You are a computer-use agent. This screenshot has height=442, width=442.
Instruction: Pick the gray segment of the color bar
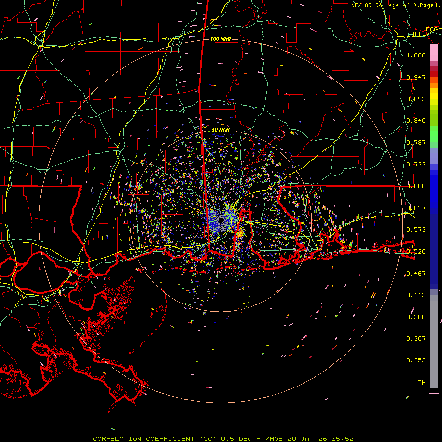click(x=434, y=341)
